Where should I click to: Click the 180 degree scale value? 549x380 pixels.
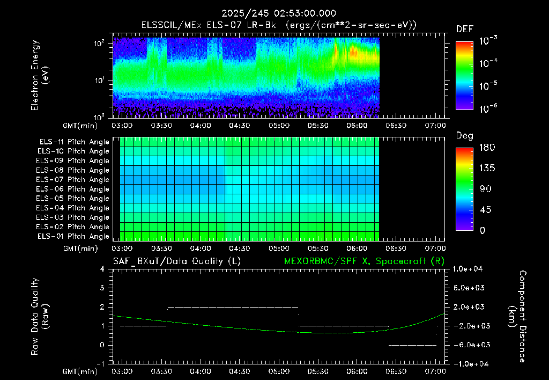pyautogui.click(x=487, y=148)
